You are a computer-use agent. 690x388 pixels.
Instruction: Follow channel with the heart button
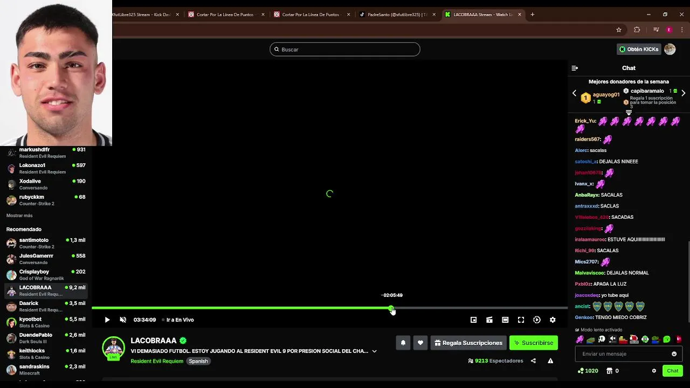[420, 343]
